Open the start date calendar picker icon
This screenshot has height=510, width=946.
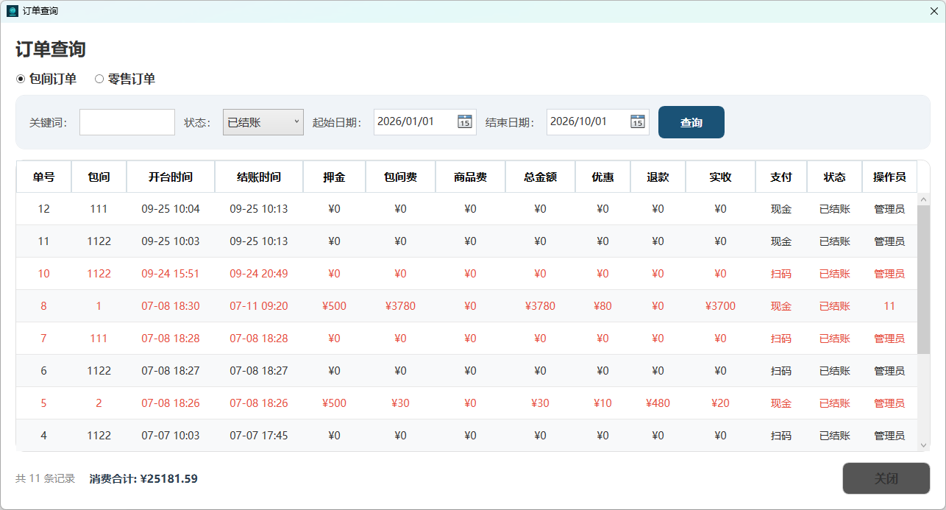[x=465, y=121]
